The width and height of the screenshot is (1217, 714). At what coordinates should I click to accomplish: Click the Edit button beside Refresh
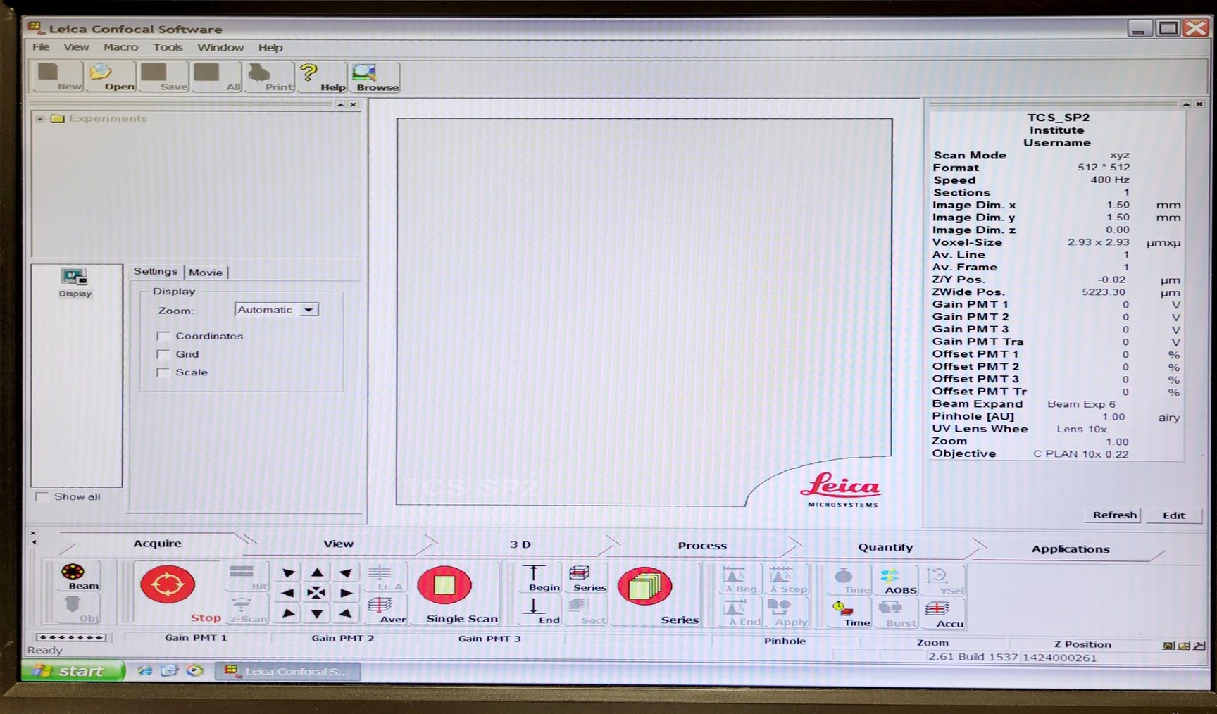click(1173, 515)
